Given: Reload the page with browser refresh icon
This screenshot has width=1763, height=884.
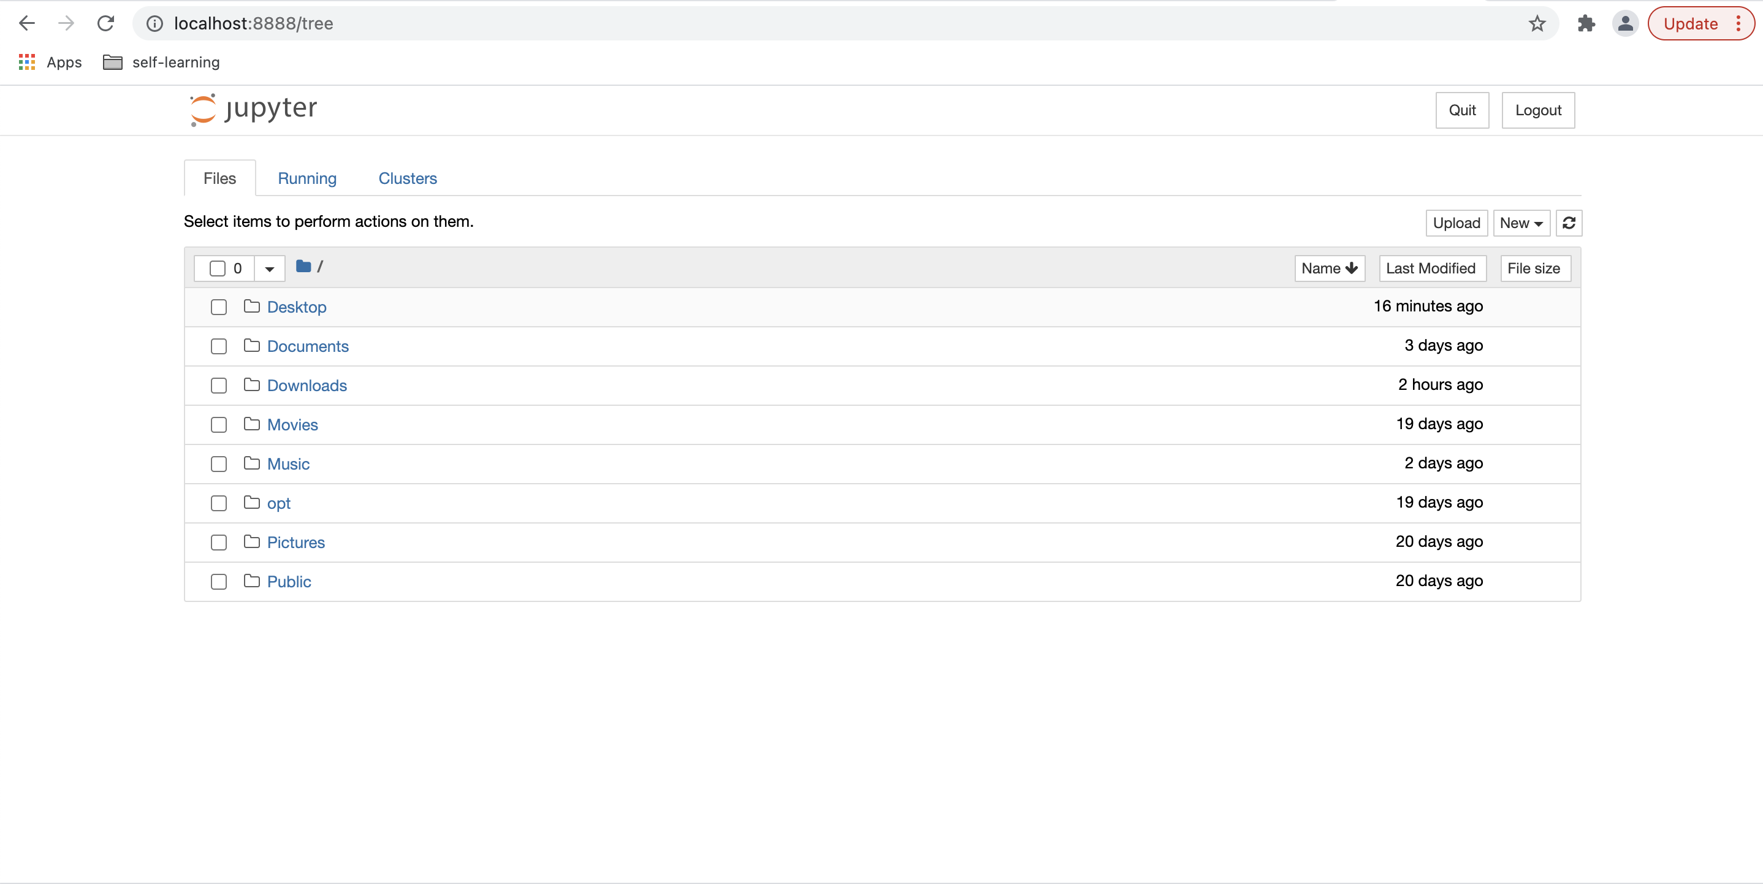Looking at the screenshot, I should pos(105,23).
